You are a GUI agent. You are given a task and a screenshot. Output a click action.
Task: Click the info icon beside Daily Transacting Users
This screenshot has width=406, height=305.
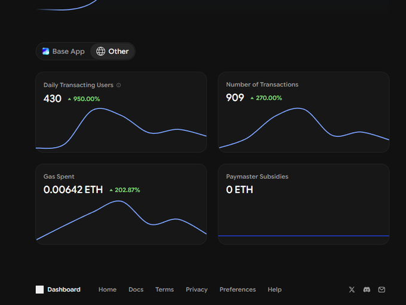[119, 85]
